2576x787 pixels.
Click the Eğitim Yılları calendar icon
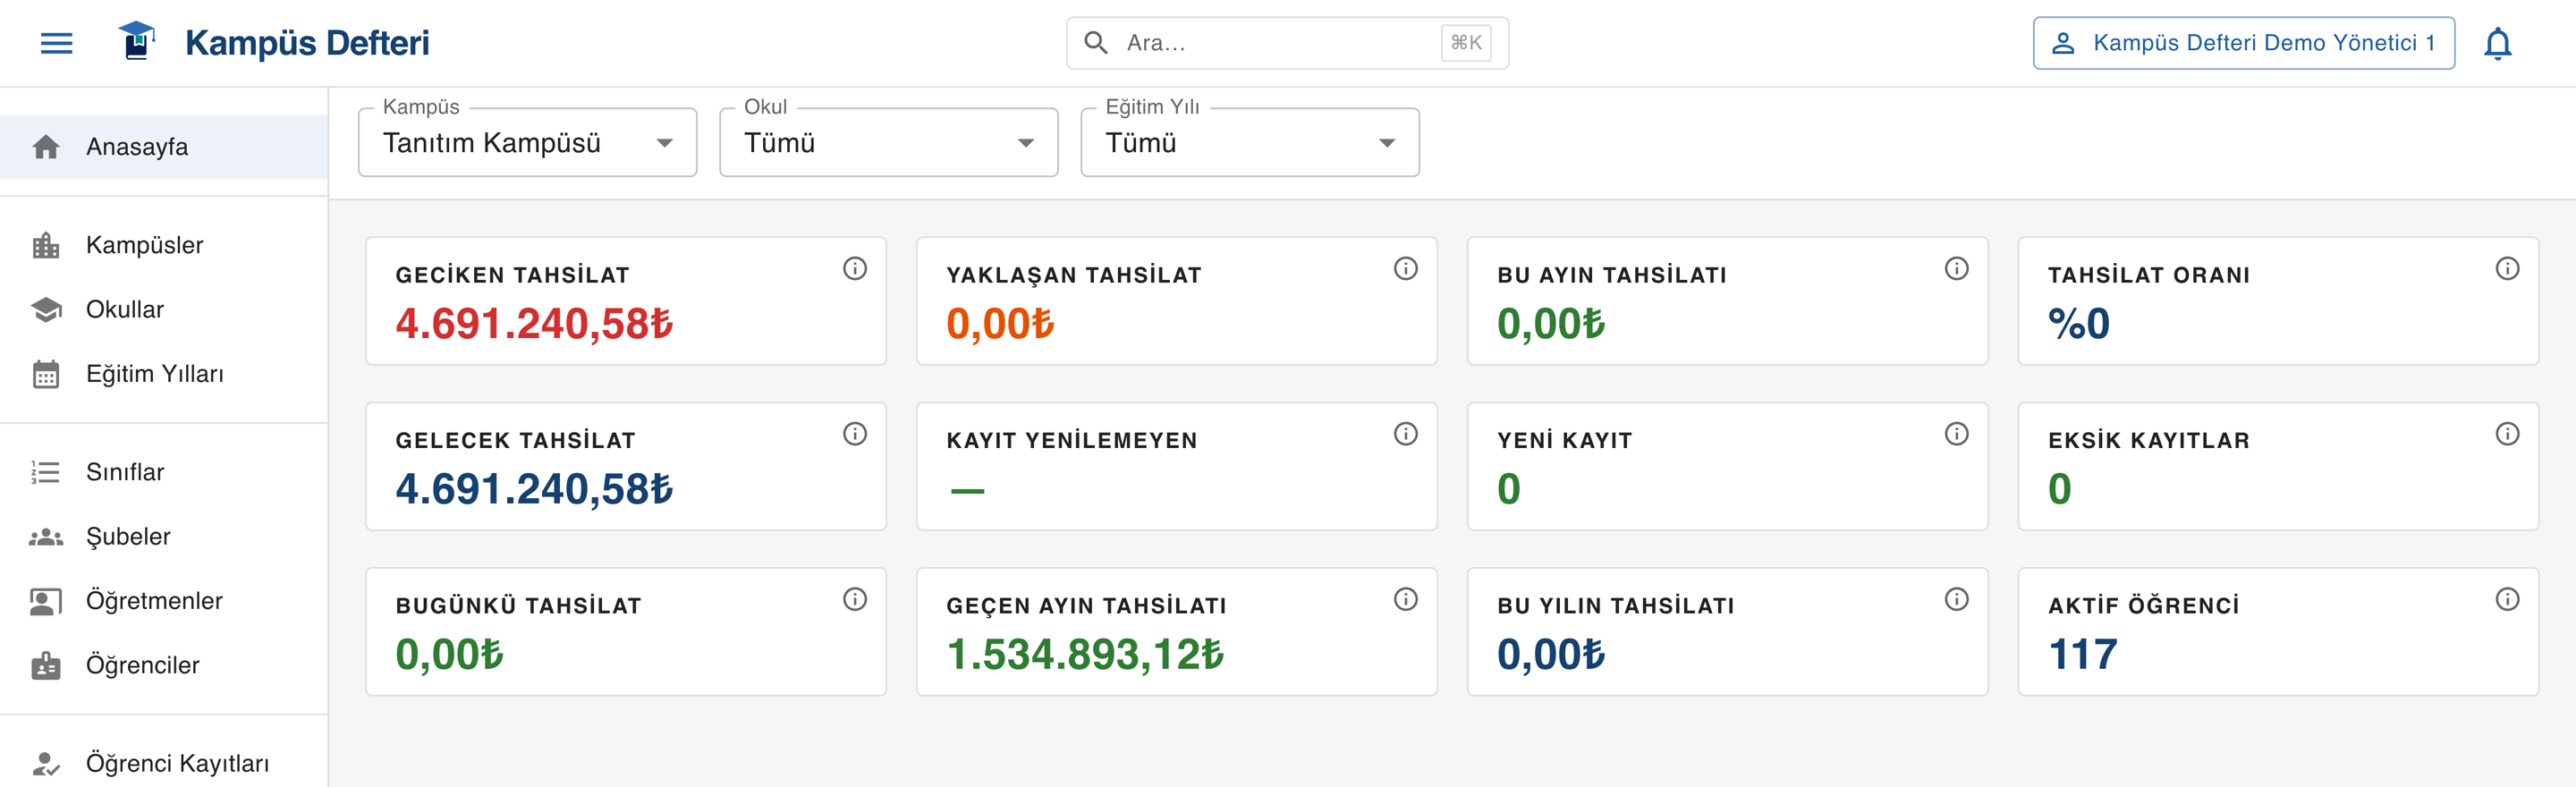pos(46,374)
